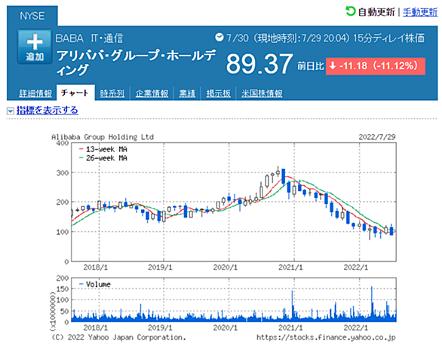Go to the 企業情報 tab

[152, 93]
